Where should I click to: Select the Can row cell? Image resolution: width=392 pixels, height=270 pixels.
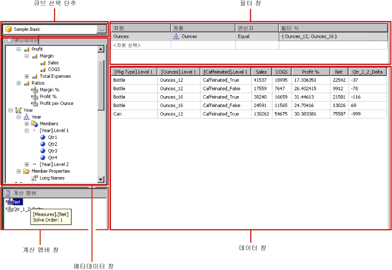[135, 114]
